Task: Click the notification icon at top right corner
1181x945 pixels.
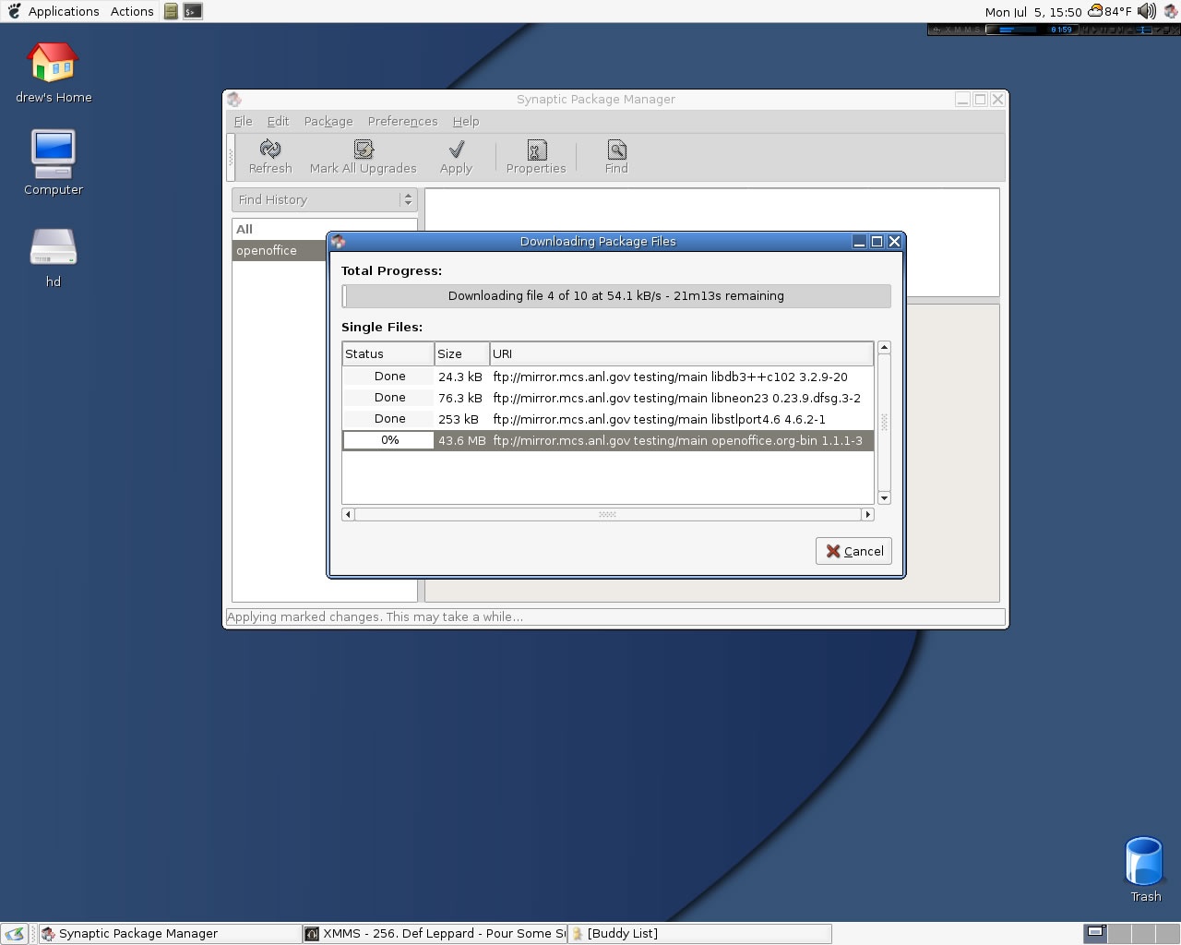Action: (1170, 11)
